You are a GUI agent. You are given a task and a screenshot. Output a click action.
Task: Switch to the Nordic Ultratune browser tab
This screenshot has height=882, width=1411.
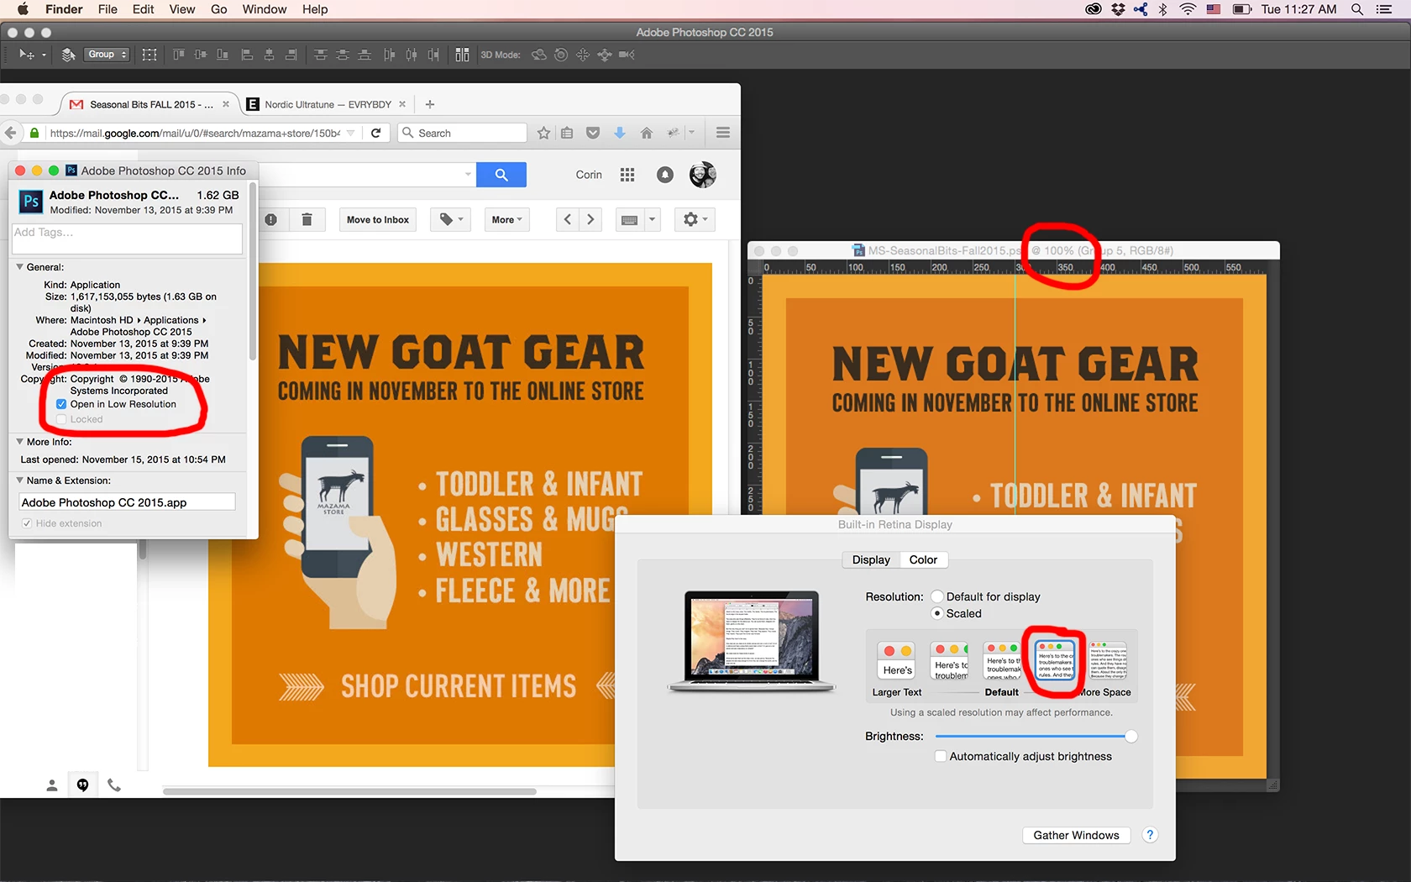tap(326, 104)
